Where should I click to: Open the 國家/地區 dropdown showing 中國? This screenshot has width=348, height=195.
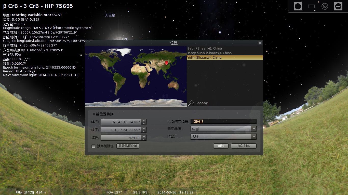(x=223, y=129)
